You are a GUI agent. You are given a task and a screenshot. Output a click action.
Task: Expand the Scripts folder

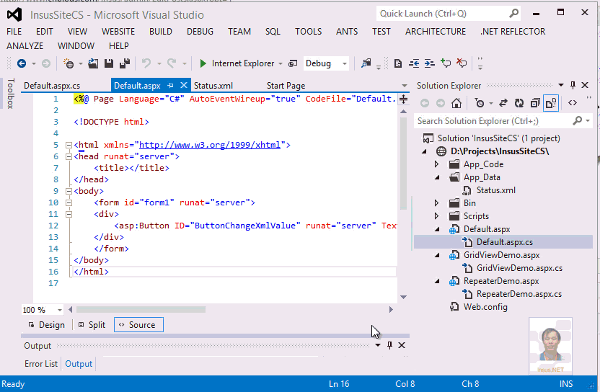point(436,216)
